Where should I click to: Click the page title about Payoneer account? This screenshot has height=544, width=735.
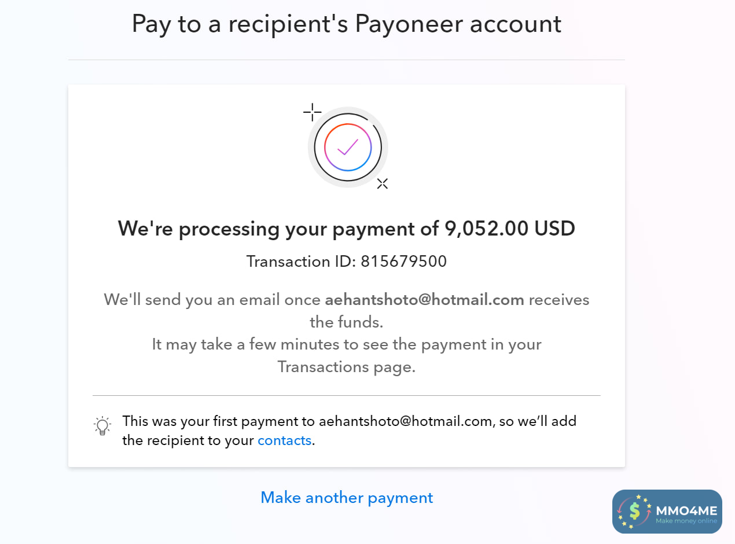coord(346,24)
